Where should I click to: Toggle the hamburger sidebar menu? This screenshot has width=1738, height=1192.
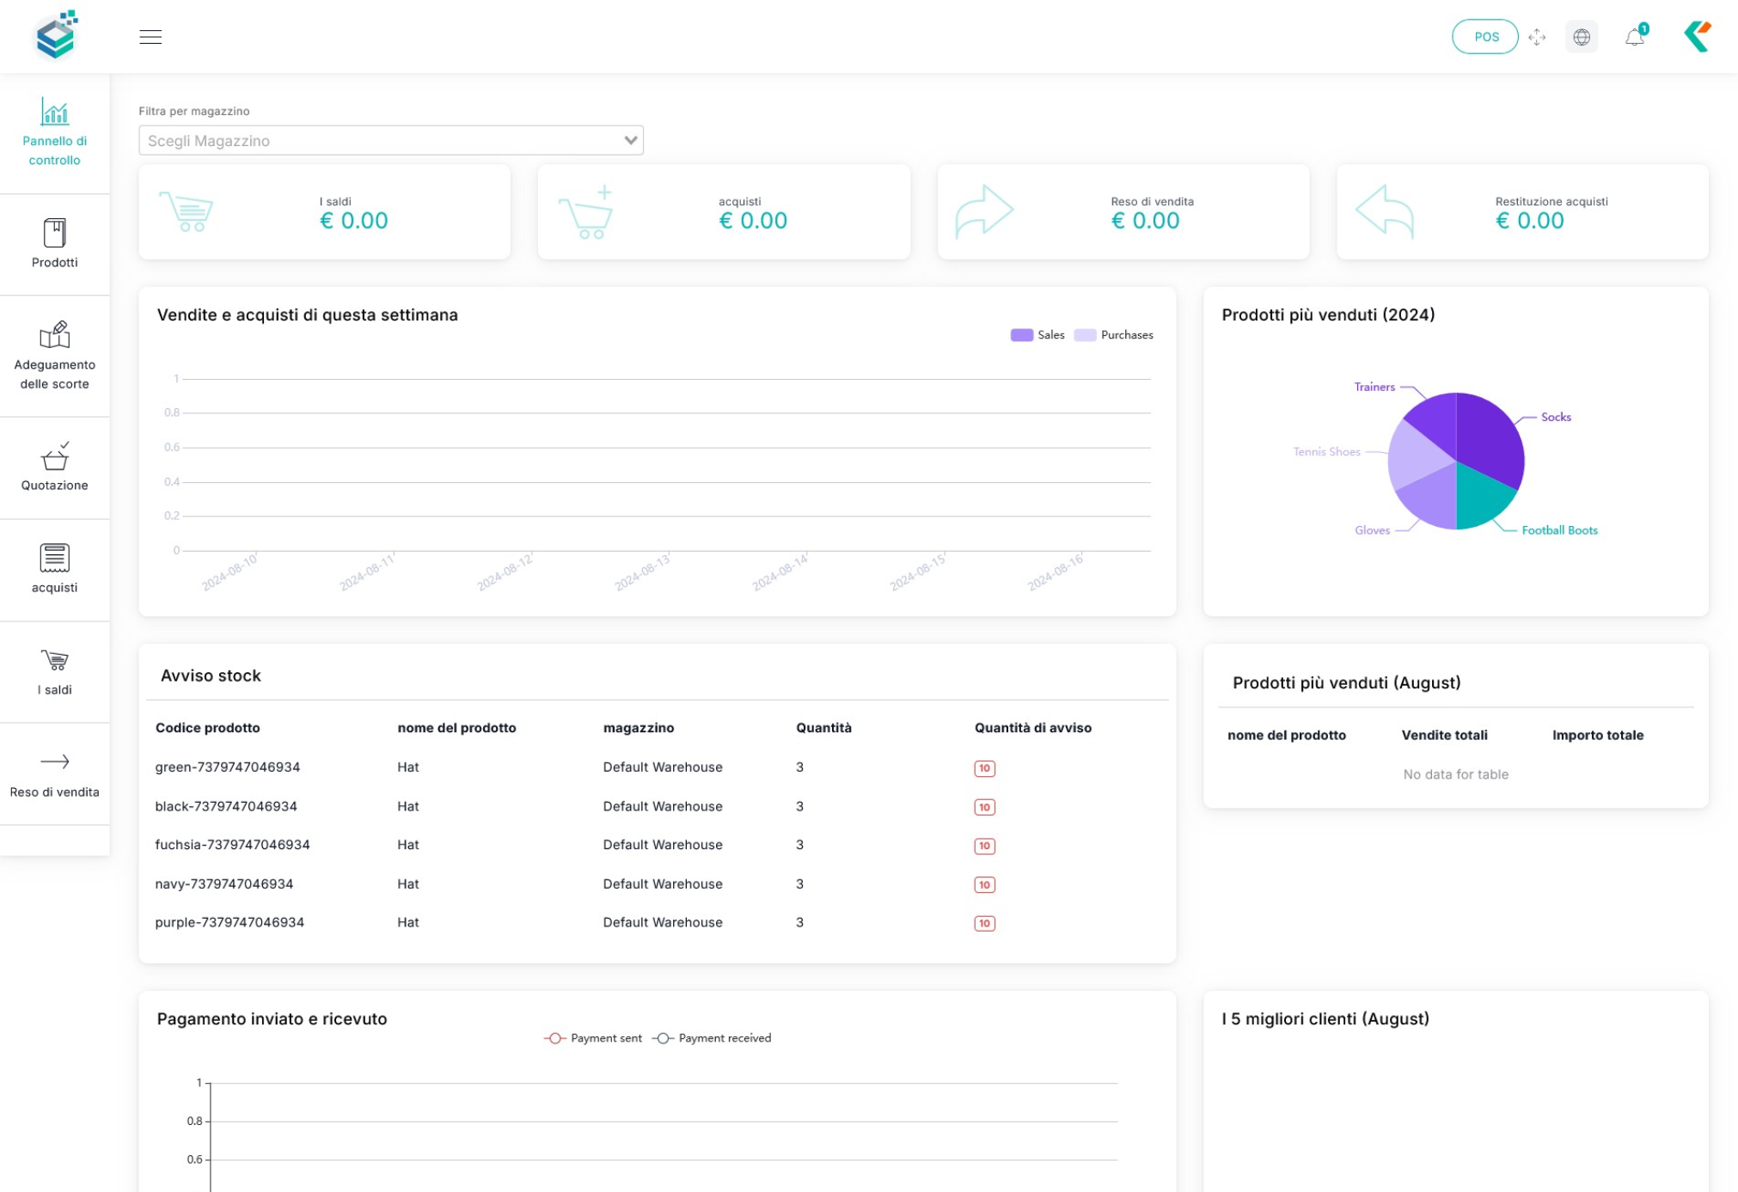(x=150, y=37)
